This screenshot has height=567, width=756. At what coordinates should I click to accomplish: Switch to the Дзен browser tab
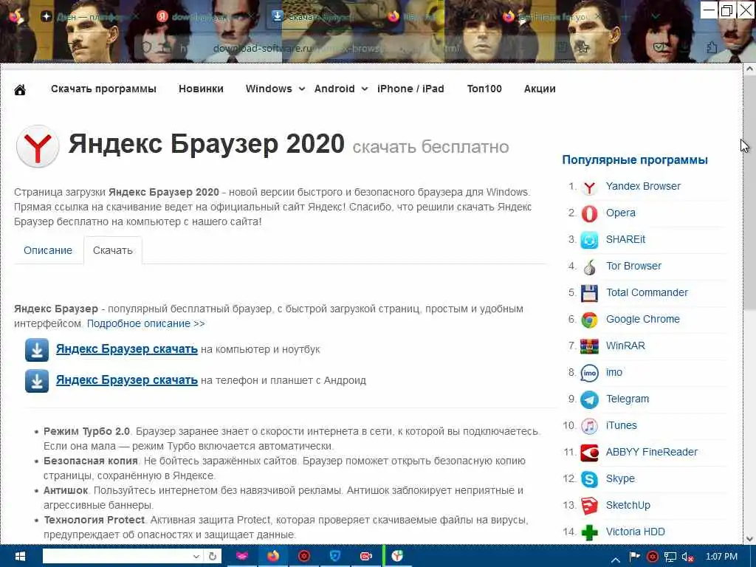[89, 16]
